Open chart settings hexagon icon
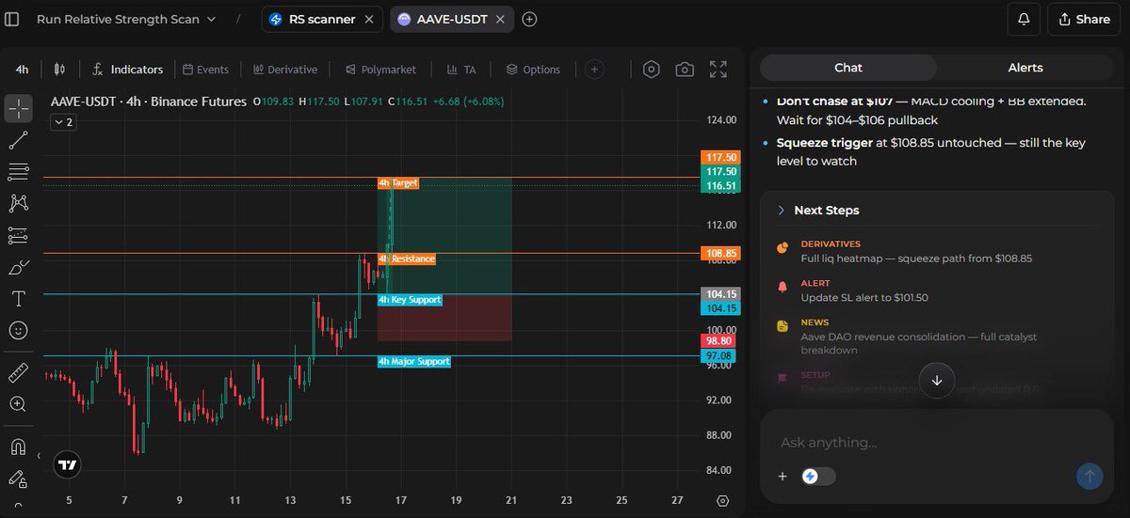 pyautogui.click(x=652, y=70)
